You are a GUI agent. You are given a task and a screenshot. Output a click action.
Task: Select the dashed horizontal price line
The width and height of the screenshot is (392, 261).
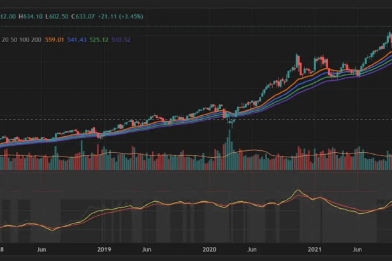coord(196,120)
